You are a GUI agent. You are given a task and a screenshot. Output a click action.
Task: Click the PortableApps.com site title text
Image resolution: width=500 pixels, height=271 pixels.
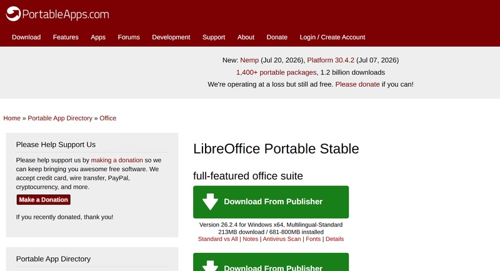pyautogui.click(x=66, y=14)
